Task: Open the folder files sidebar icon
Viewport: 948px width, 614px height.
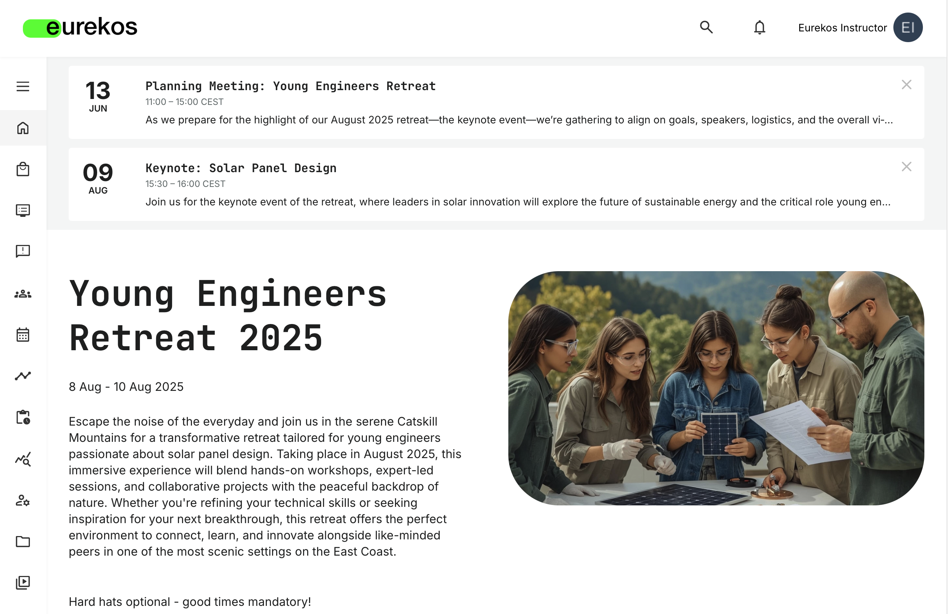Action: click(x=23, y=542)
